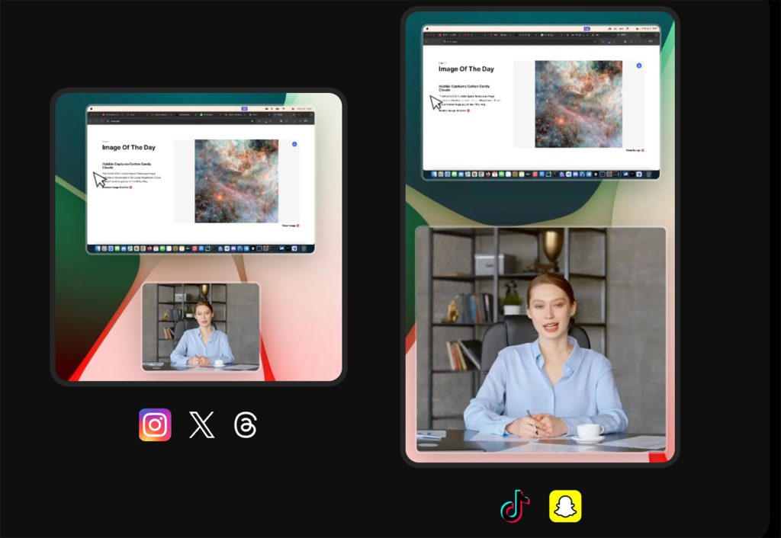Click the Threads logo icon
Viewport: 781px width, 538px height.
pyautogui.click(x=246, y=424)
